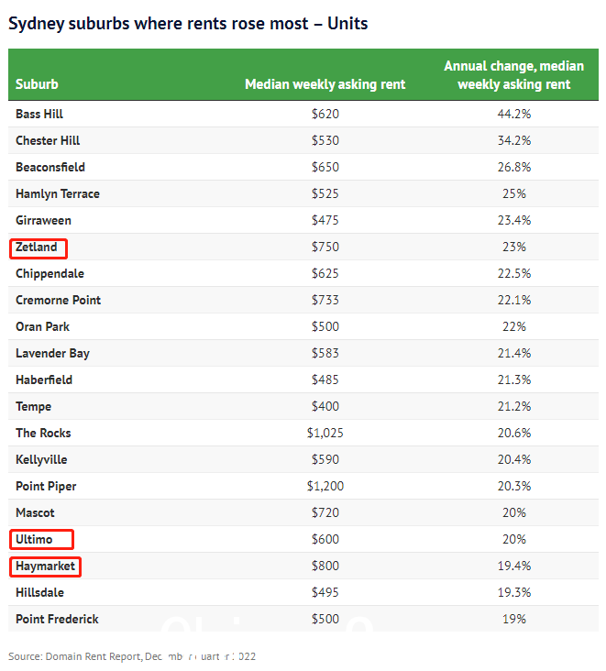Click the $1,025 rent for The Rocks

tap(325, 433)
